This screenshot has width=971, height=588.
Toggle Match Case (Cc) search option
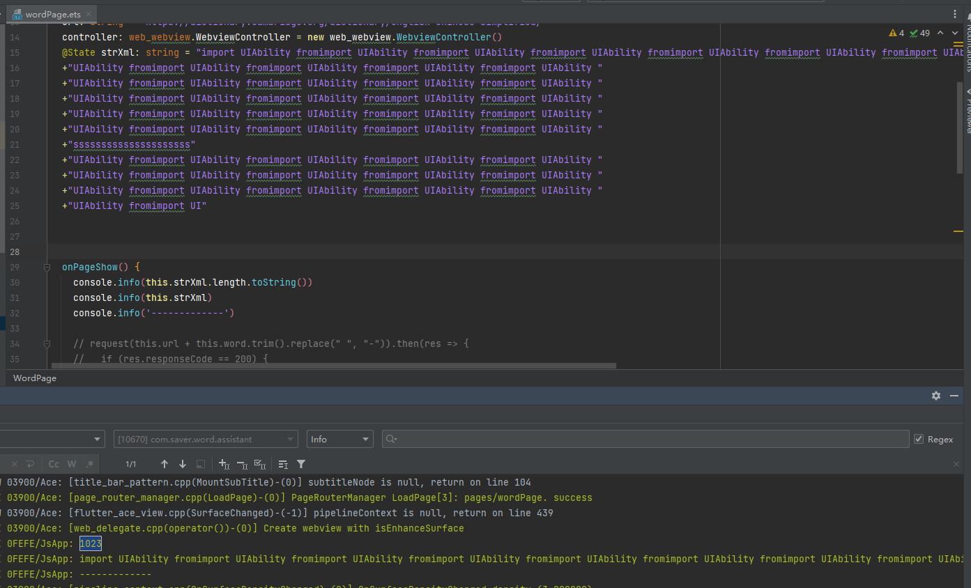[54, 464]
